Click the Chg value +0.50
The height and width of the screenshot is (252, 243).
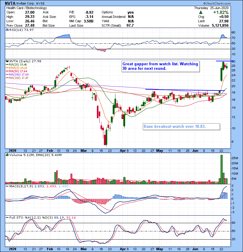[x=224, y=17]
